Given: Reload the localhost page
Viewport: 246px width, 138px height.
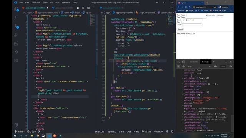Looking at the screenshot, I should (x=186, y=7).
